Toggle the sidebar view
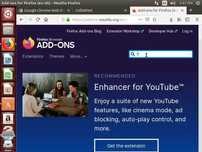This screenshot has width=202, height=152. tap(187, 20)
